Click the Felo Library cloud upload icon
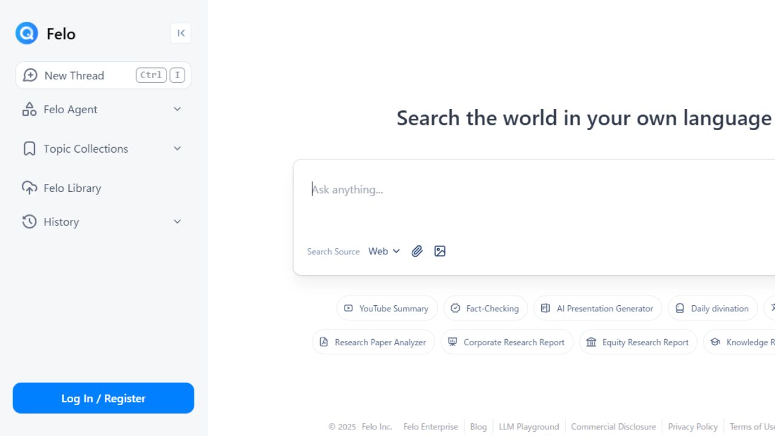This screenshot has height=436, width=775. (29, 188)
